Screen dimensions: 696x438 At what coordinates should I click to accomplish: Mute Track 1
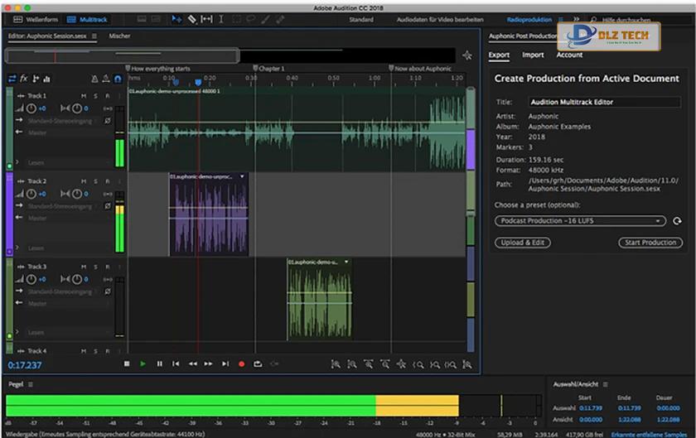click(x=84, y=96)
